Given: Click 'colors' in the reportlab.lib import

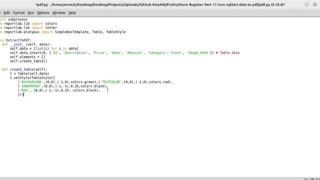Looking at the screenshot, I should [51, 23].
